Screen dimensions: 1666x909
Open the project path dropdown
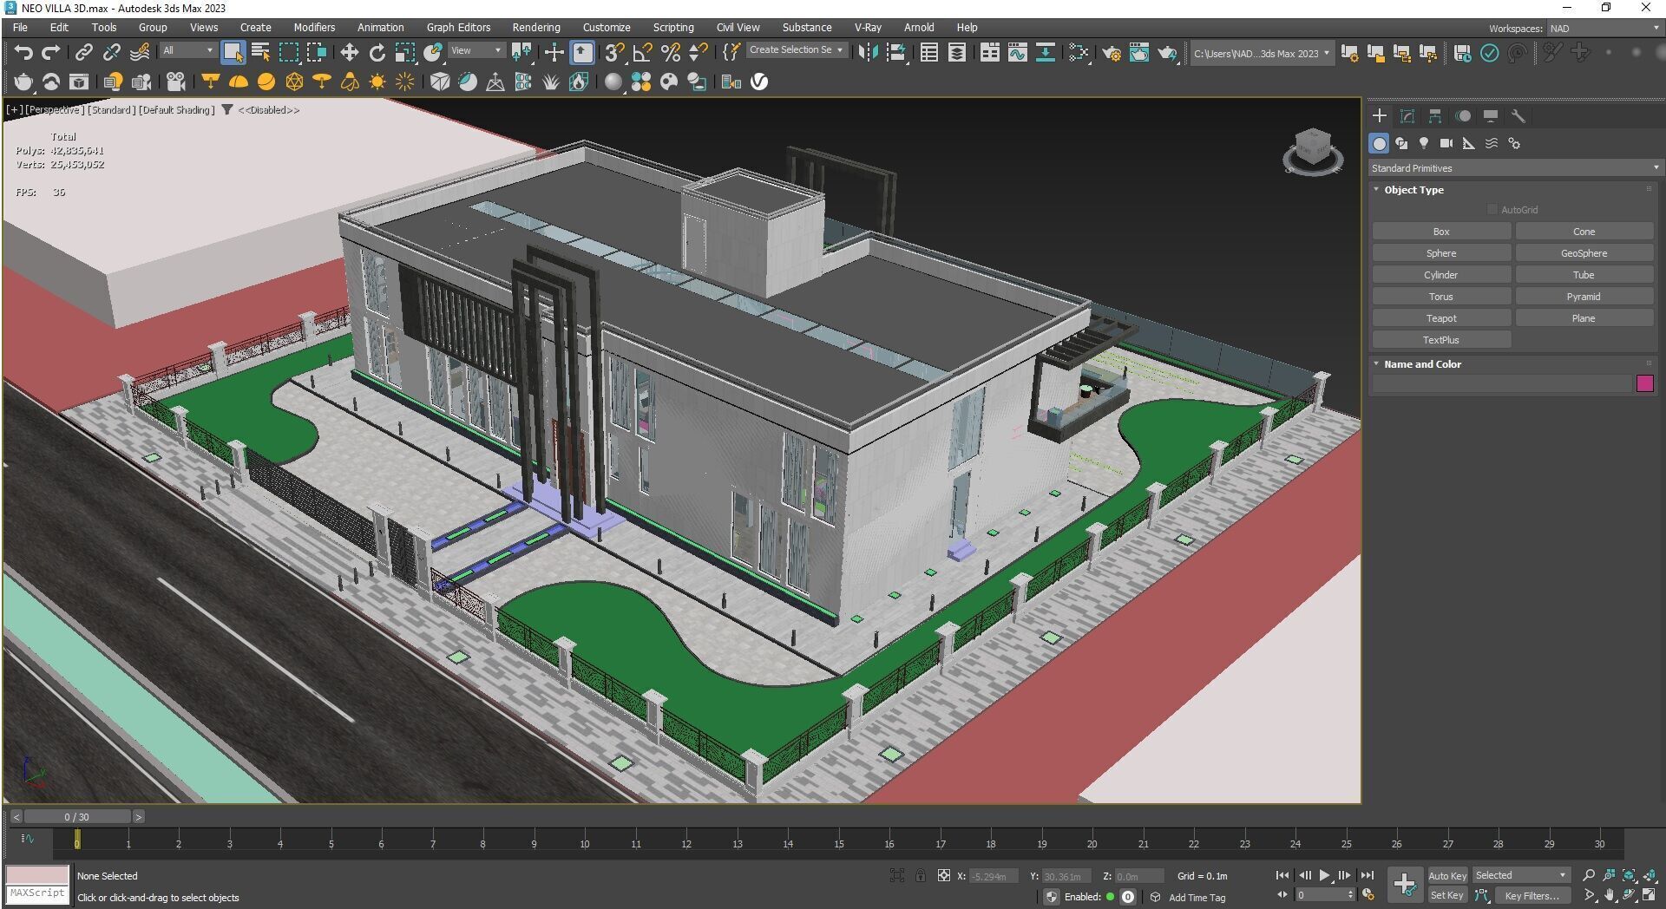pos(1261,53)
